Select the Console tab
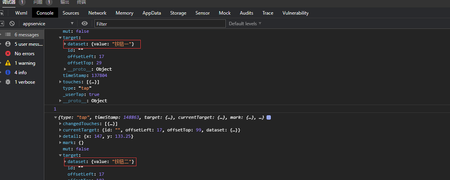The height and width of the screenshot is (180, 450). click(45, 13)
